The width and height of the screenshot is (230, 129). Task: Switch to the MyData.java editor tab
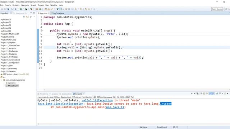click(x=57, y=13)
